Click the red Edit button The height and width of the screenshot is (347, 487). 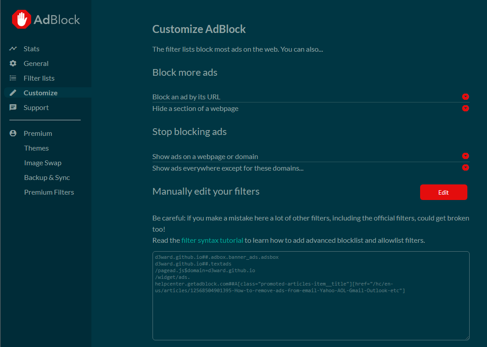click(443, 192)
